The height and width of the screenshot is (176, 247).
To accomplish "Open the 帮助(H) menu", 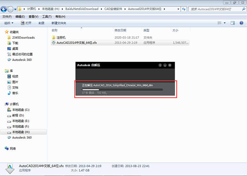I will (x=60, y=17).
